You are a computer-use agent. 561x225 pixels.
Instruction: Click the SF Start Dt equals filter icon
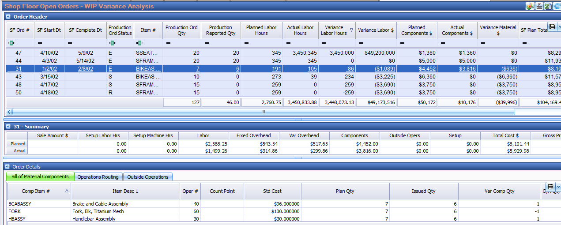click(40, 43)
